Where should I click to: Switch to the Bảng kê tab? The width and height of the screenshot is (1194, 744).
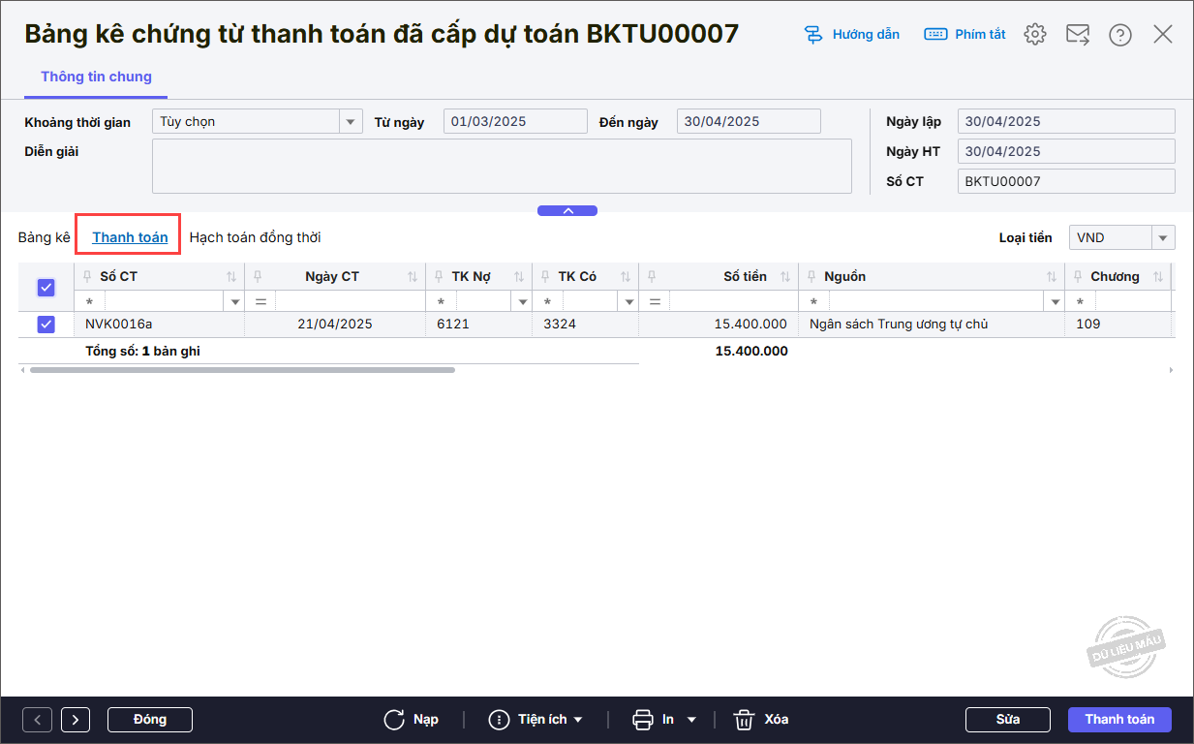point(45,236)
